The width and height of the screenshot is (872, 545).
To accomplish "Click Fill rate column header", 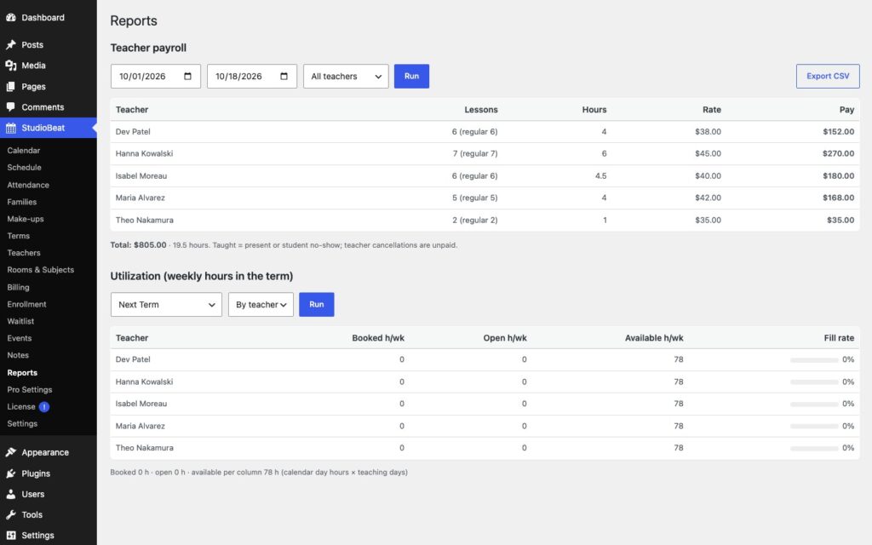I will click(x=839, y=337).
